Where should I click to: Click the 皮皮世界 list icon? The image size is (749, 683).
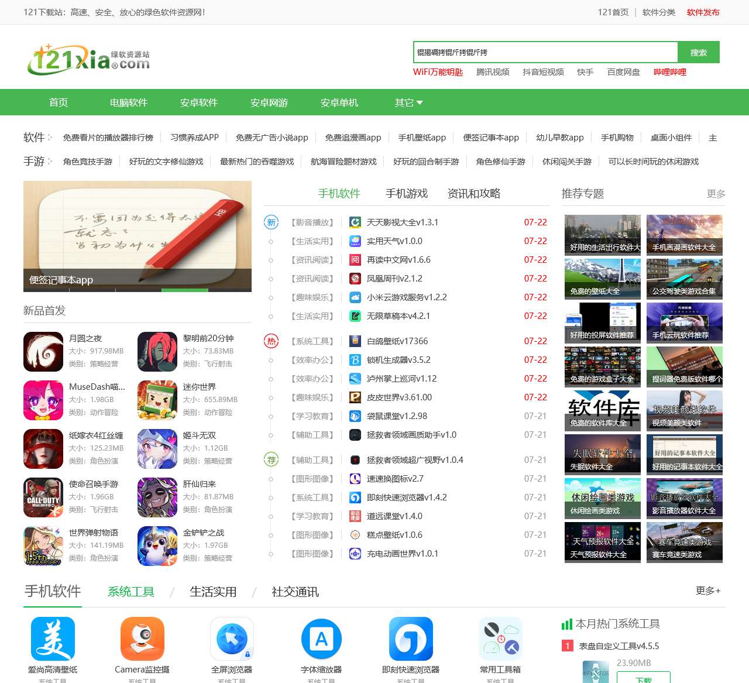pyautogui.click(x=355, y=397)
